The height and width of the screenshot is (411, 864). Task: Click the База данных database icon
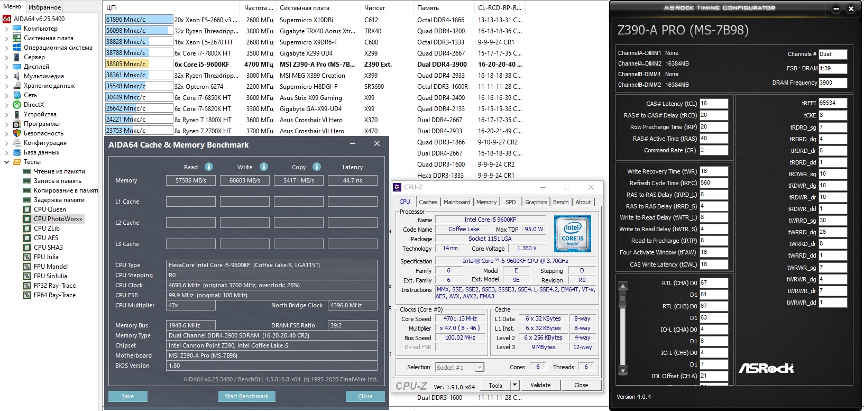click(x=17, y=152)
